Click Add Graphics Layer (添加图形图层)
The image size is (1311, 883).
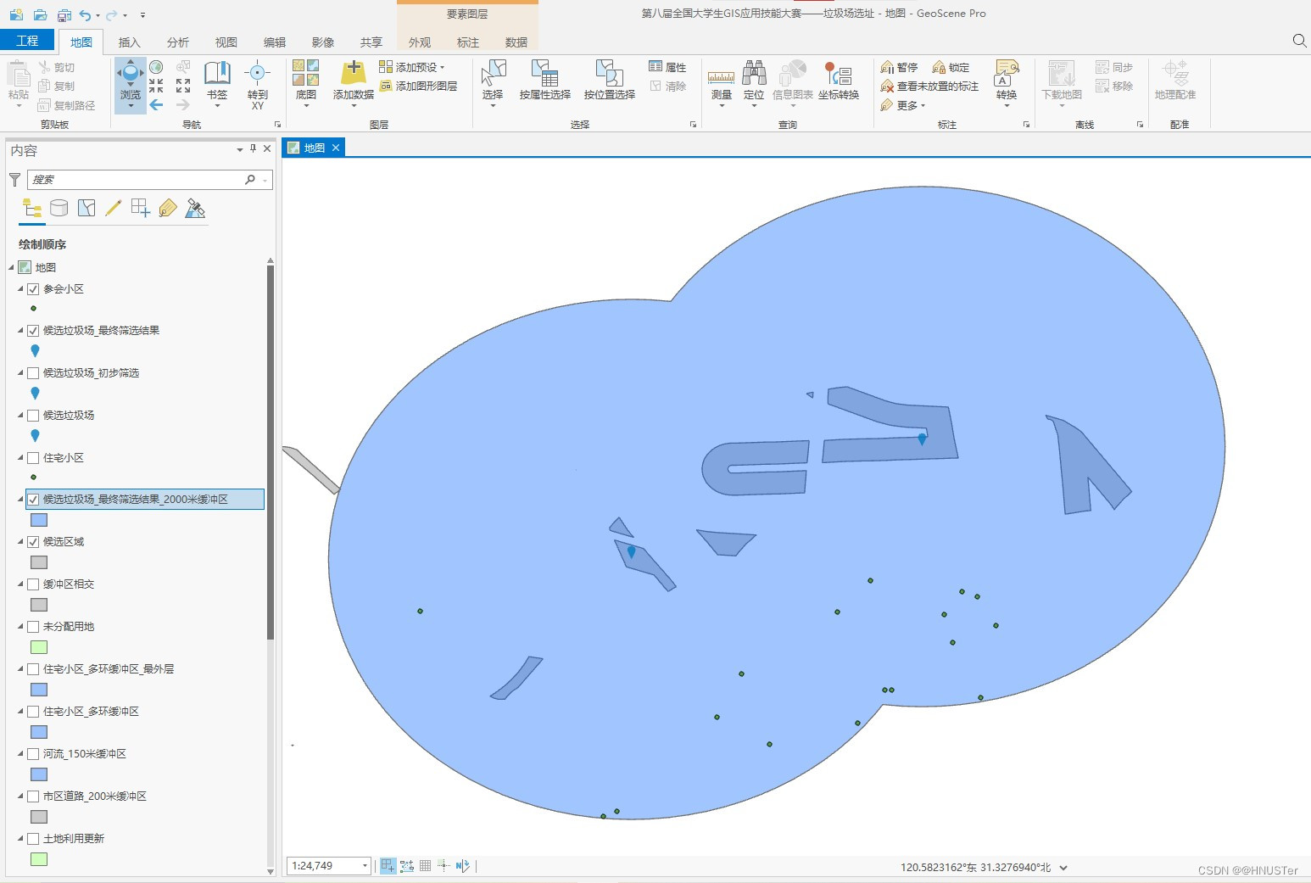[x=419, y=86]
